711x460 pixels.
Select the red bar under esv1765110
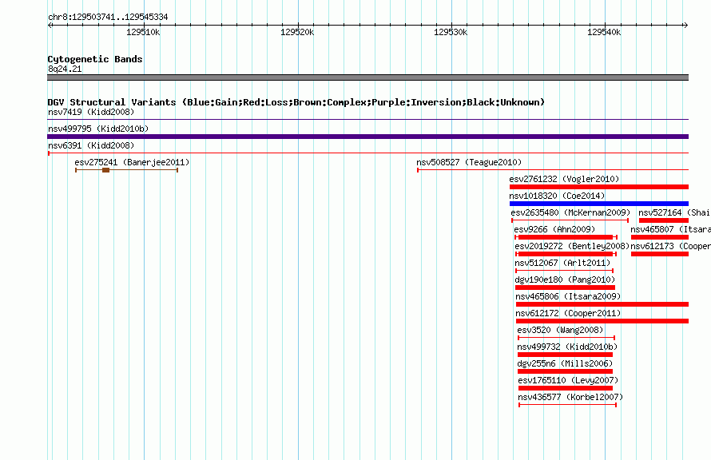tap(566, 388)
